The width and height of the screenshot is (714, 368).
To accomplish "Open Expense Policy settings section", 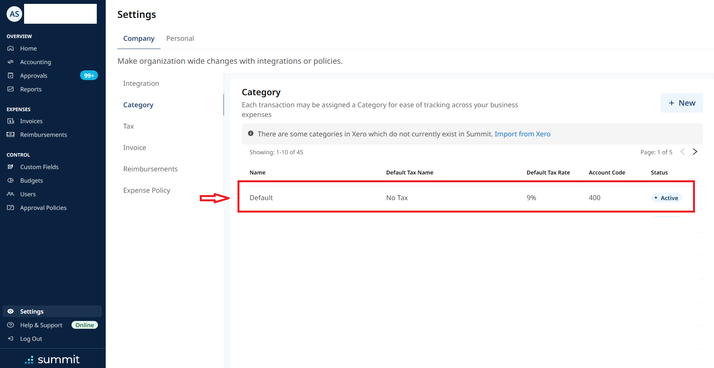I will (x=147, y=190).
